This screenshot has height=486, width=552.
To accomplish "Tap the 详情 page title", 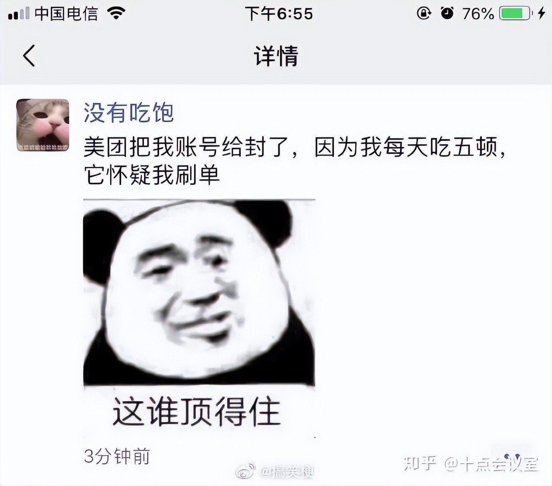I will (x=276, y=56).
